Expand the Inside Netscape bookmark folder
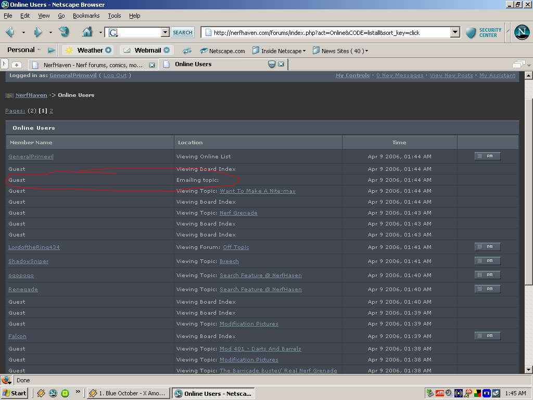 (x=278, y=51)
